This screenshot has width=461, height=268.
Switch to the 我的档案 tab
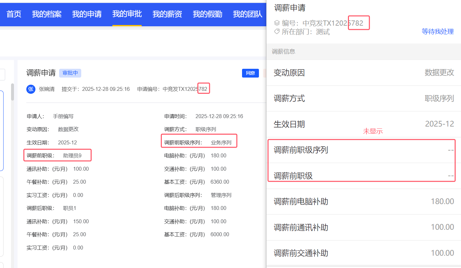point(46,14)
